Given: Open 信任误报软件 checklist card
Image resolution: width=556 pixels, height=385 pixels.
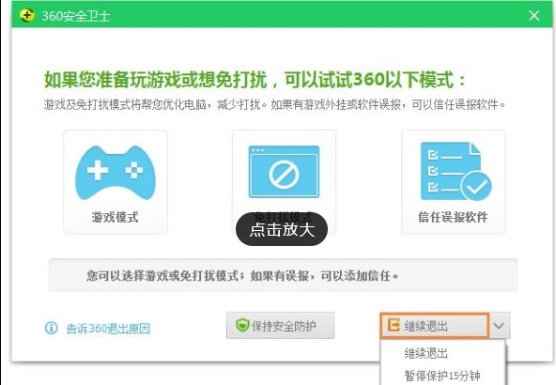Looking at the screenshot, I should click(454, 181).
